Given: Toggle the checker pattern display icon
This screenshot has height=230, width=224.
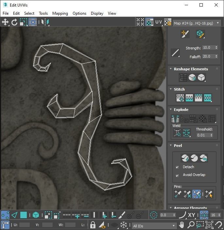Looking at the screenshot, I should (140, 22).
